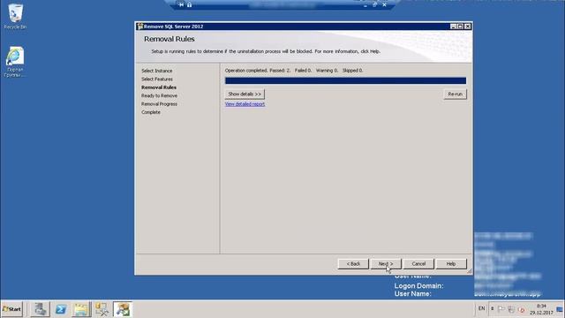Click the Re-run button
The image size is (565, 318).
point(456,95)
